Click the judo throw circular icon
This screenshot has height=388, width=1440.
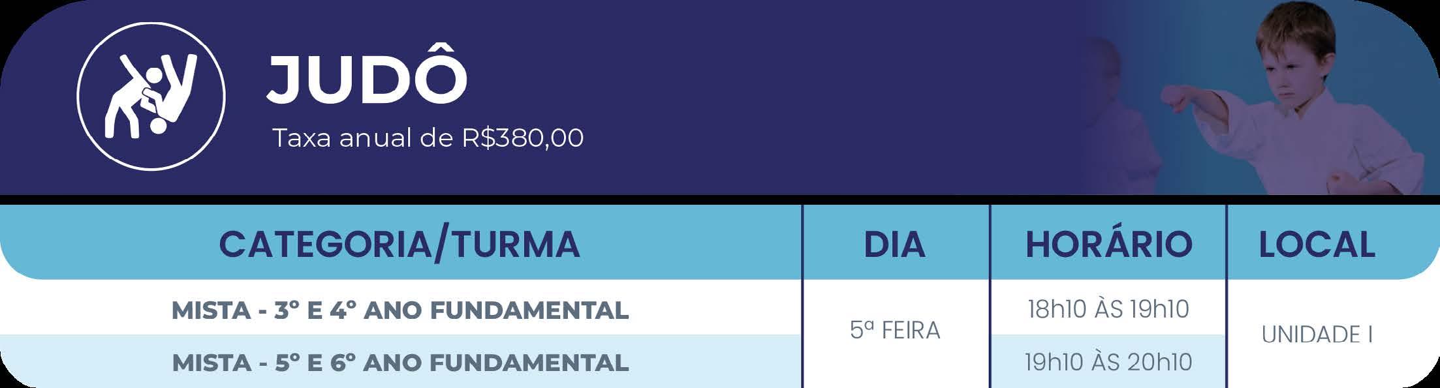point(151,97)
